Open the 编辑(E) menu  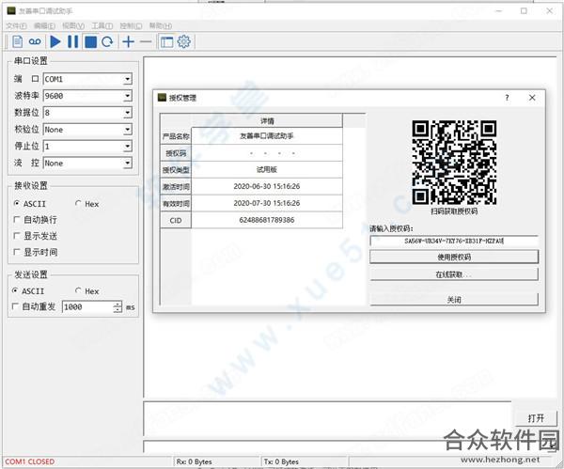click(x=44, y=26)
